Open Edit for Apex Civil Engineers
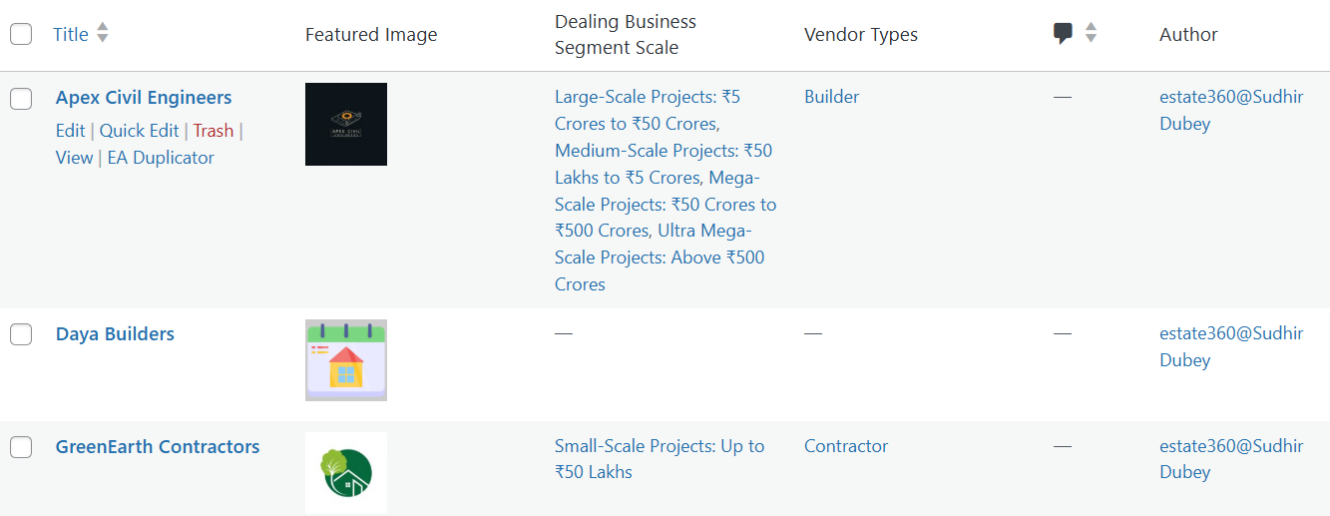1330x516 pixels. click(x=71, y=131)
